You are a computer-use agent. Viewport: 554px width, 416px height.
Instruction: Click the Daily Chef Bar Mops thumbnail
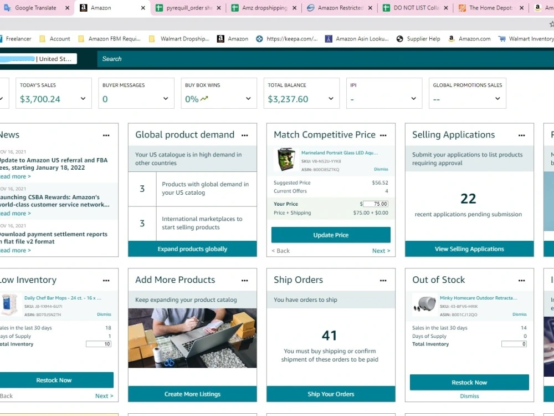point(9,304)
